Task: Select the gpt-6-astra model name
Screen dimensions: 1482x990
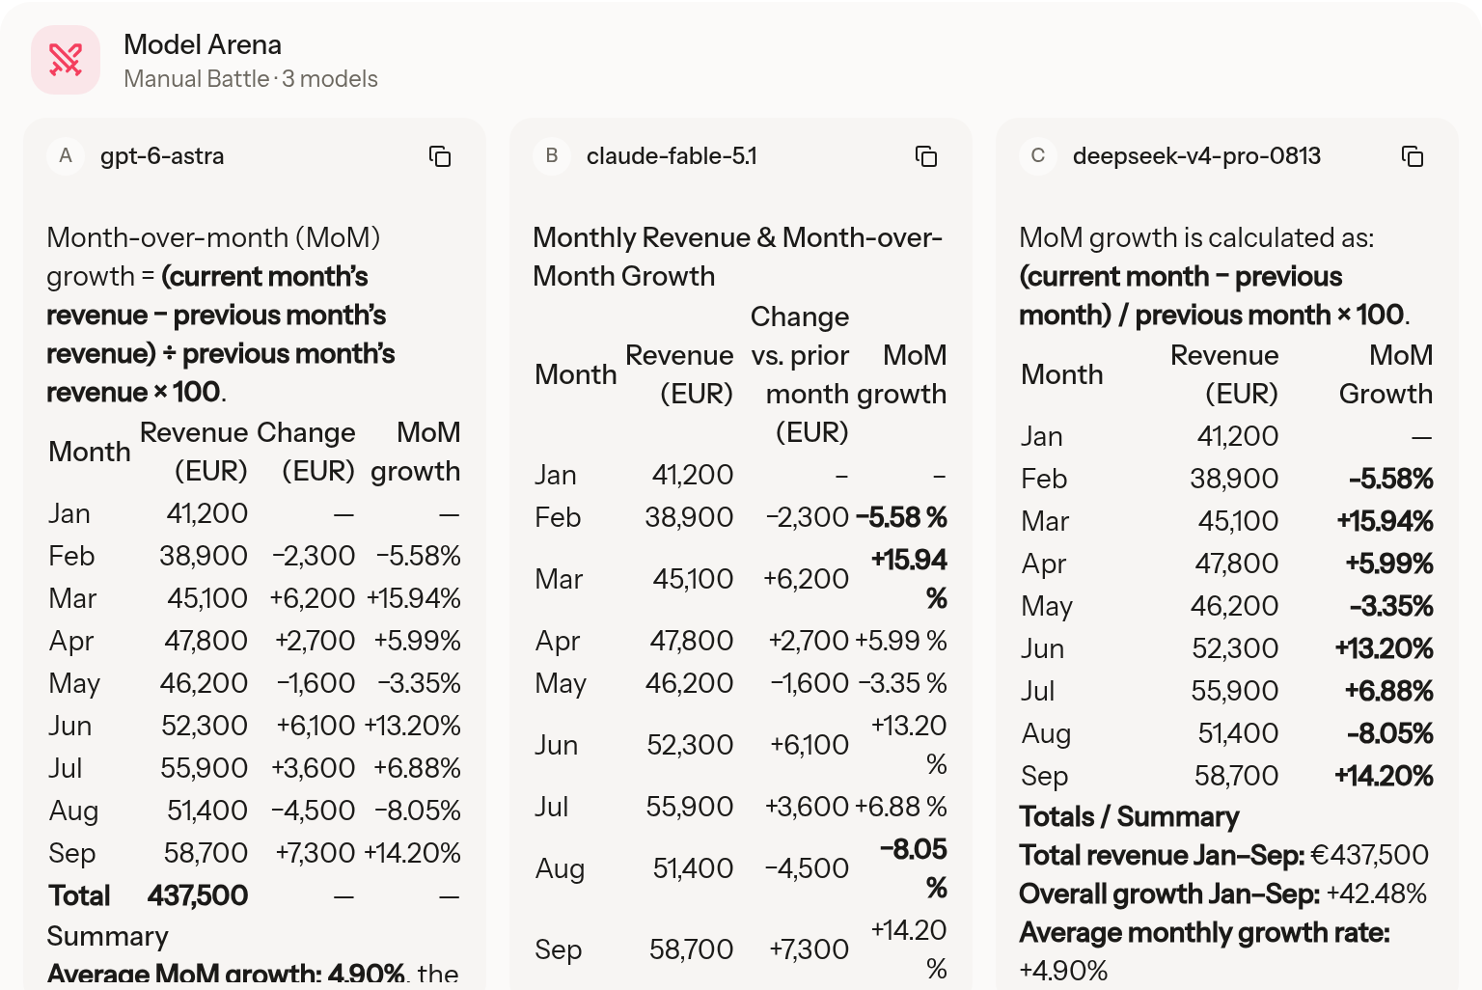Action: [162, 156]
